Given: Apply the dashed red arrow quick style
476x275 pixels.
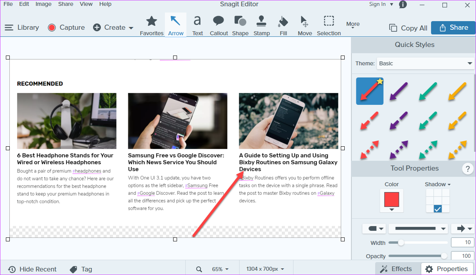Looking at the screenshot, I should click(x=370, y=120).
